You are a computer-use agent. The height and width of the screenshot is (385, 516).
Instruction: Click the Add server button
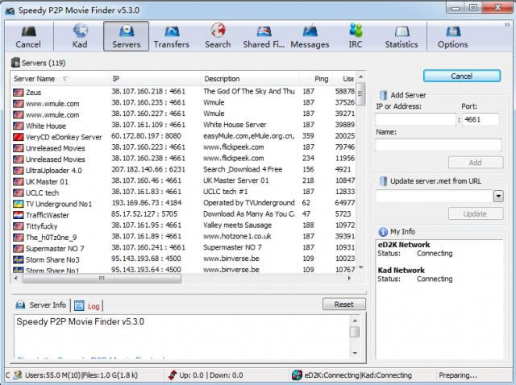point(476,163)
